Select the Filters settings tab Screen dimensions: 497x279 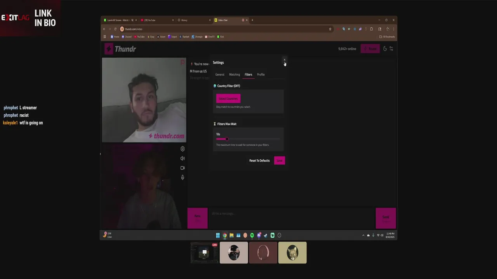(248, 74)
